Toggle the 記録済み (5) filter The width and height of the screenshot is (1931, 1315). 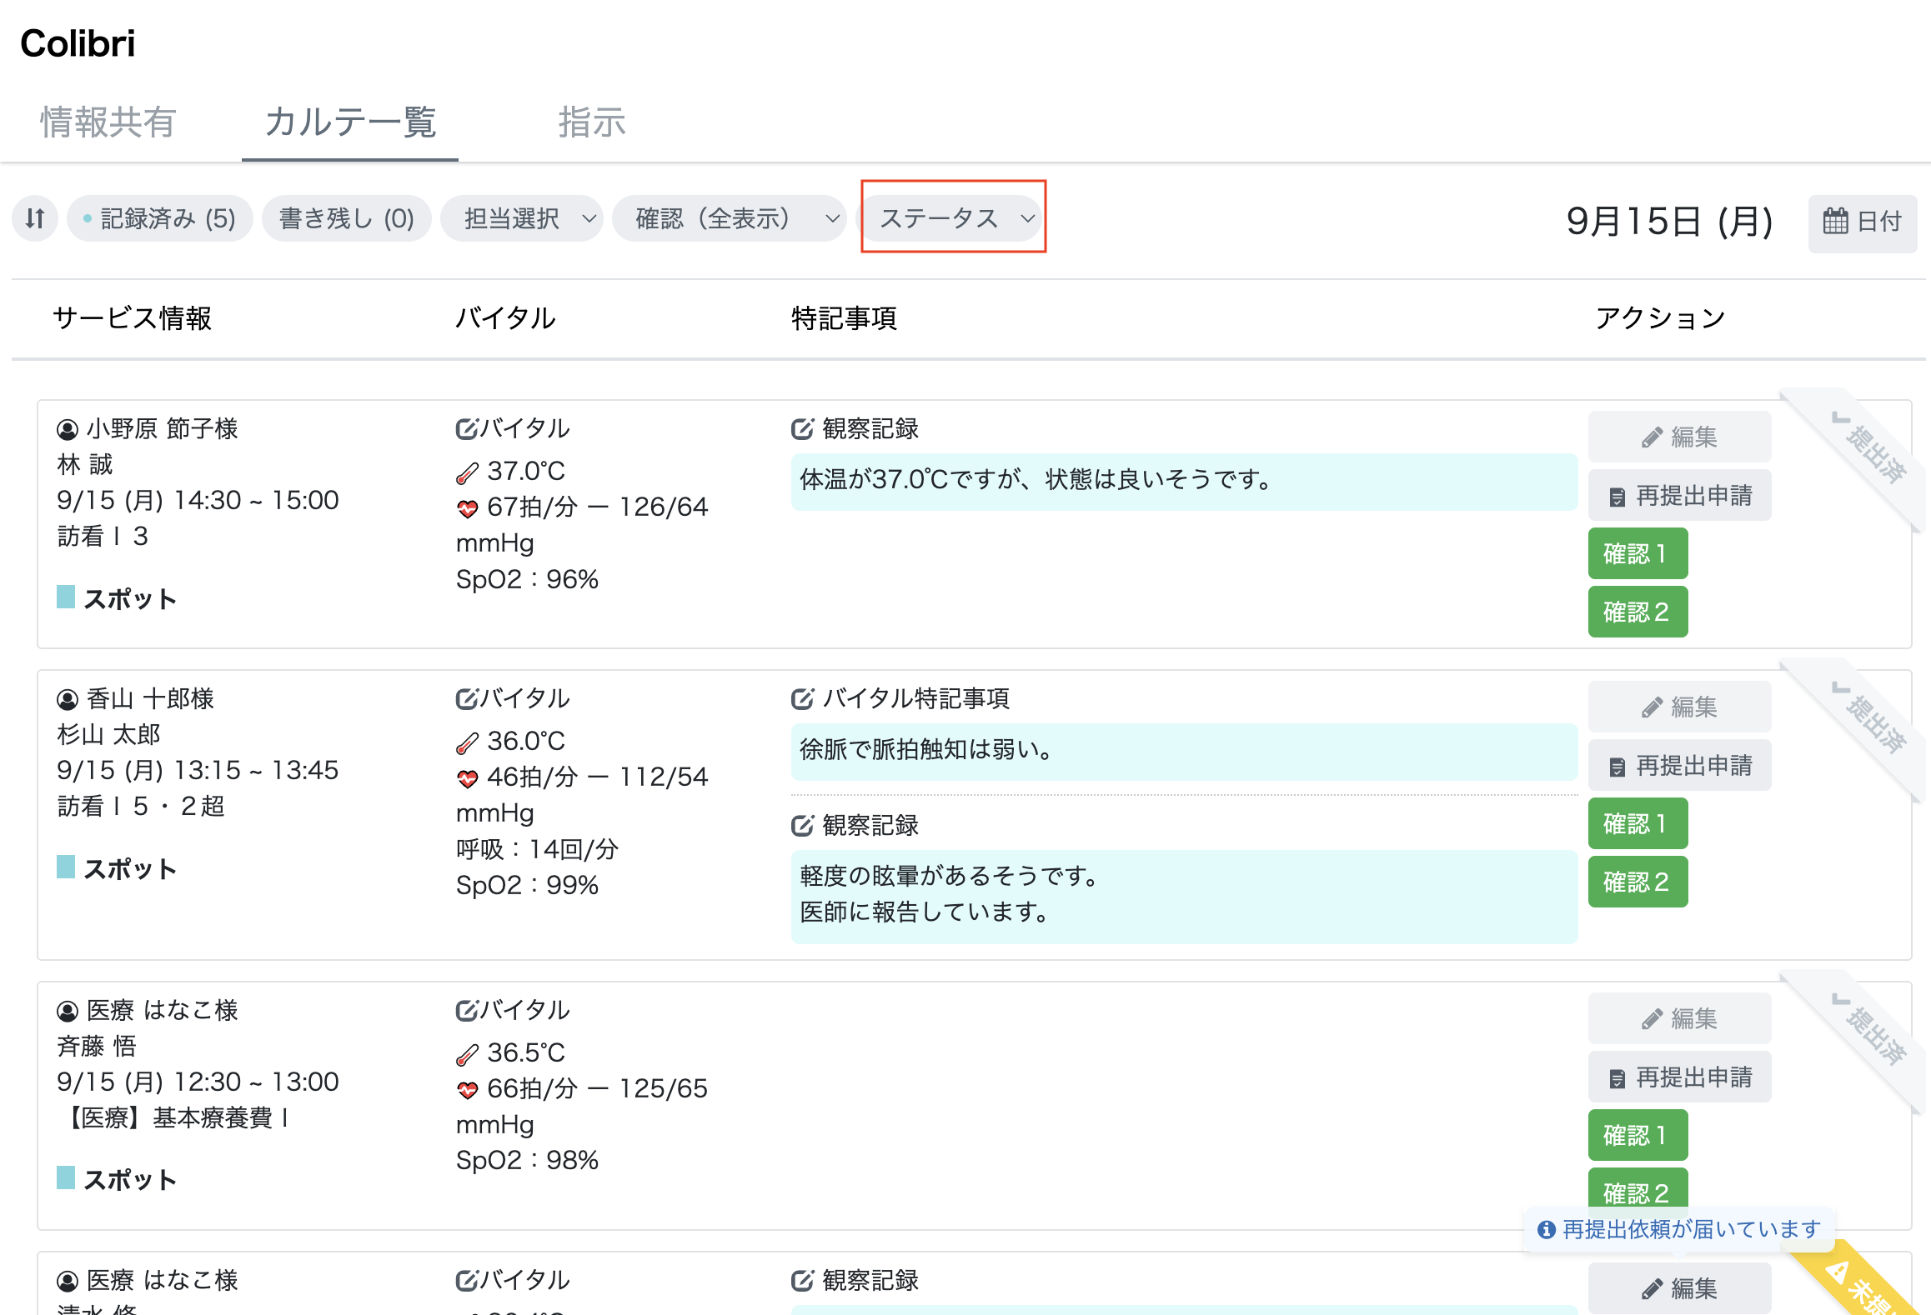160,218
